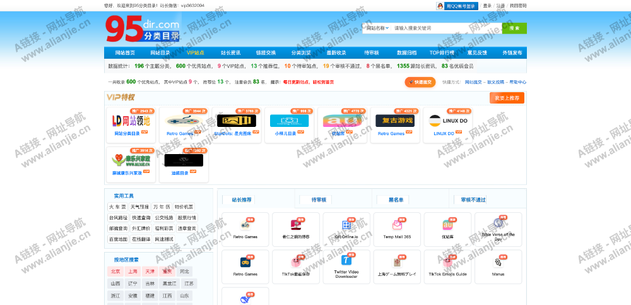Open the Bible Verse of the Day icon
Viewport: 631px width, 305px height.
point(498,223)
